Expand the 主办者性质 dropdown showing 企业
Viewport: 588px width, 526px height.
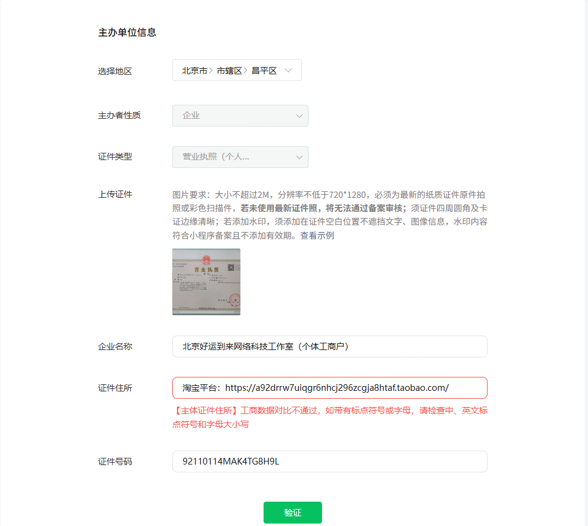point(240,116)
